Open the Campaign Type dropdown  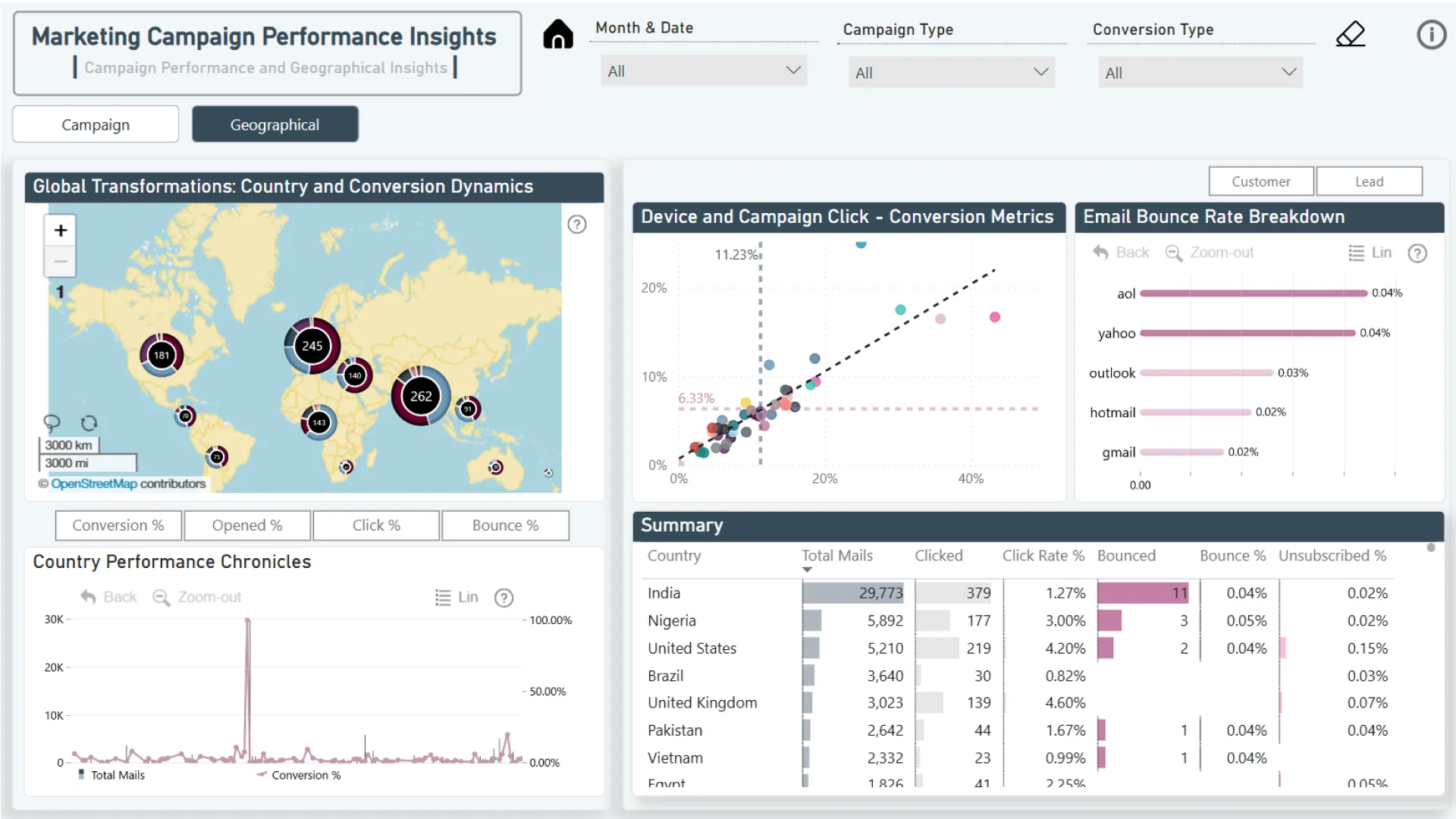[x=951, y=72]
